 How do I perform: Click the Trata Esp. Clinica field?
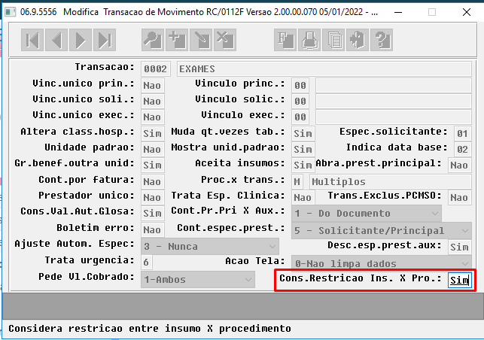tap(303, 198)
